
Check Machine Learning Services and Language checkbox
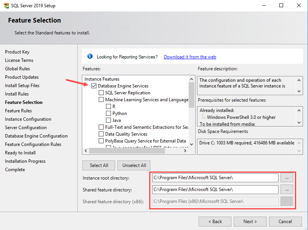click(x=101, y=100)
